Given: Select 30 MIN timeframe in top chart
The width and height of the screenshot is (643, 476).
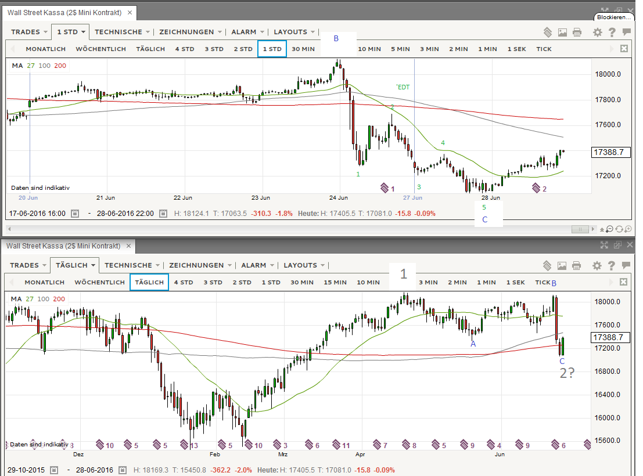Looking at the screenshot, I should point(303,49).
